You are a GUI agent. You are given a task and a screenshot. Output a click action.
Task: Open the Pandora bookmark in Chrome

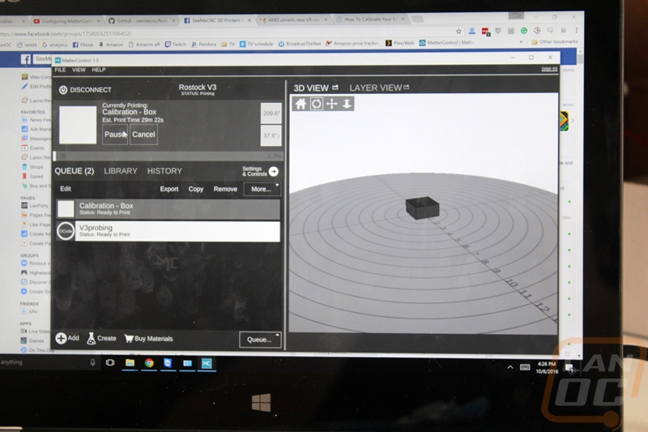point(204,45)
